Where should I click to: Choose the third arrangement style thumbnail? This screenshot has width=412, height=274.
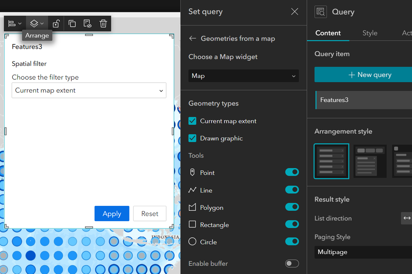coord(402,161)
